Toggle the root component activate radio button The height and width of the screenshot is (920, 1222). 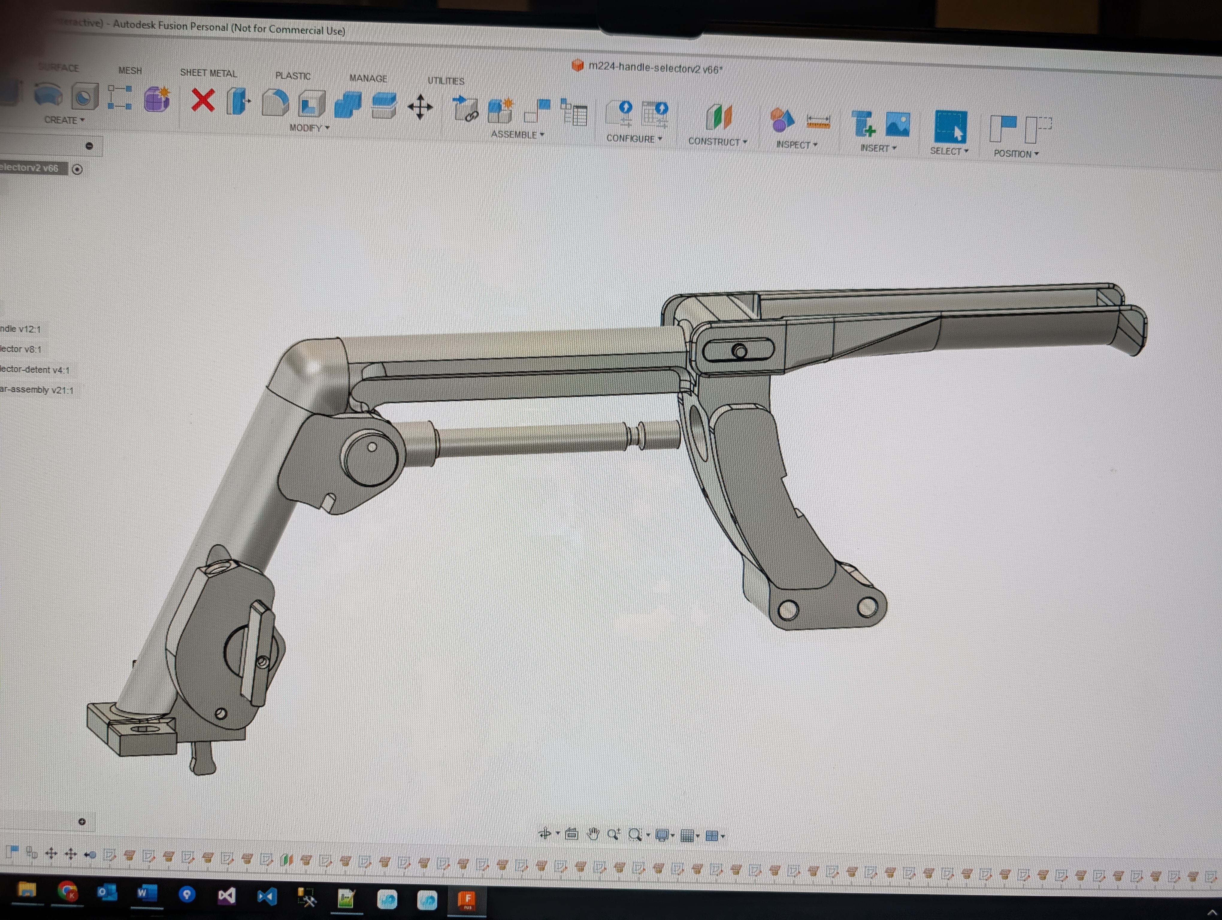(x=77, y=170)
